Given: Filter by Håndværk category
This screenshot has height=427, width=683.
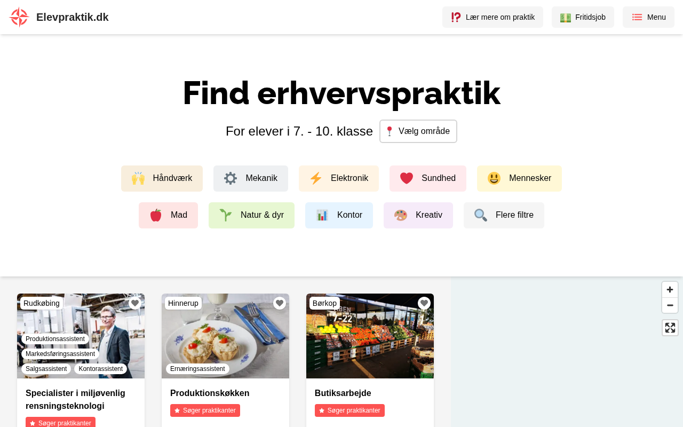Looking at the screenshot, I should (x=162, y=178).
